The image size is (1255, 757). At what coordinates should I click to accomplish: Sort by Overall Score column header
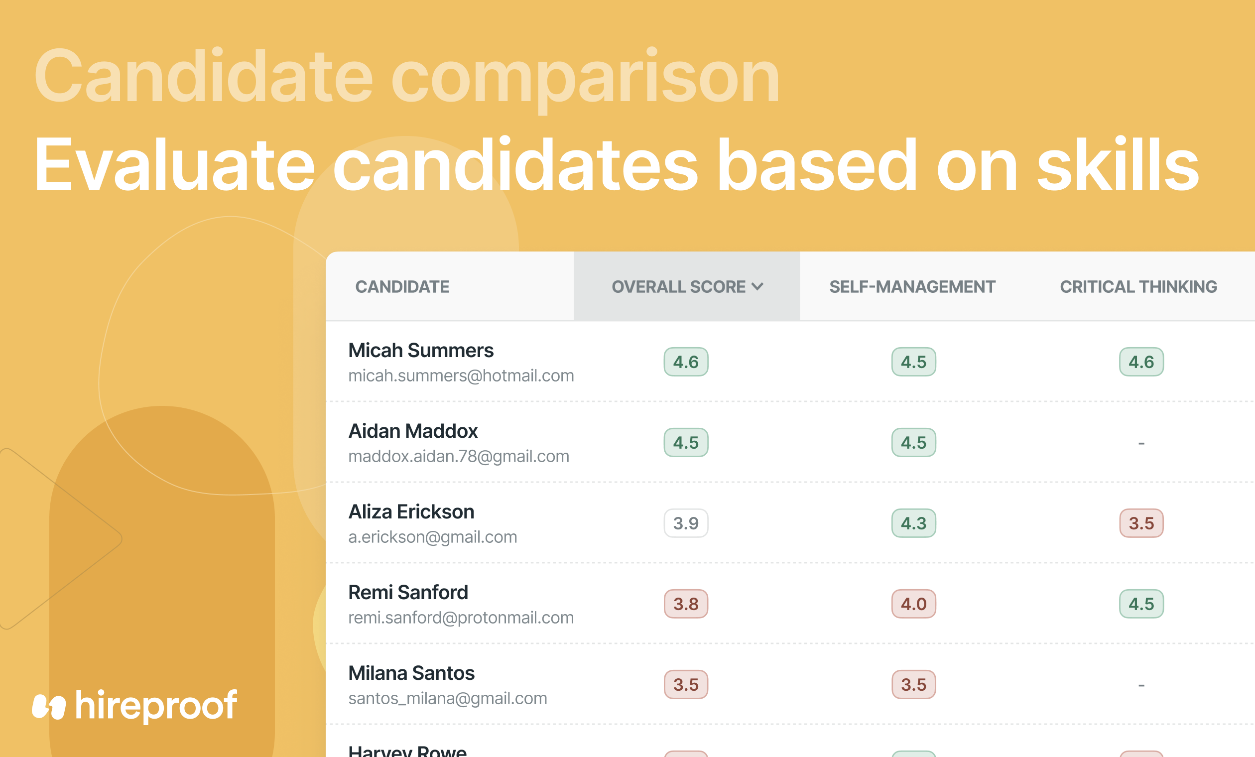coord(687,287)
